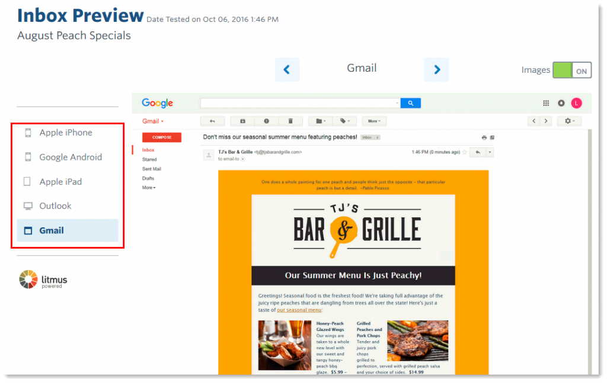Screen dimensions: 607x383
Task: Expand More folders in Gmail sidebar
Action: [x=149, y=188]
